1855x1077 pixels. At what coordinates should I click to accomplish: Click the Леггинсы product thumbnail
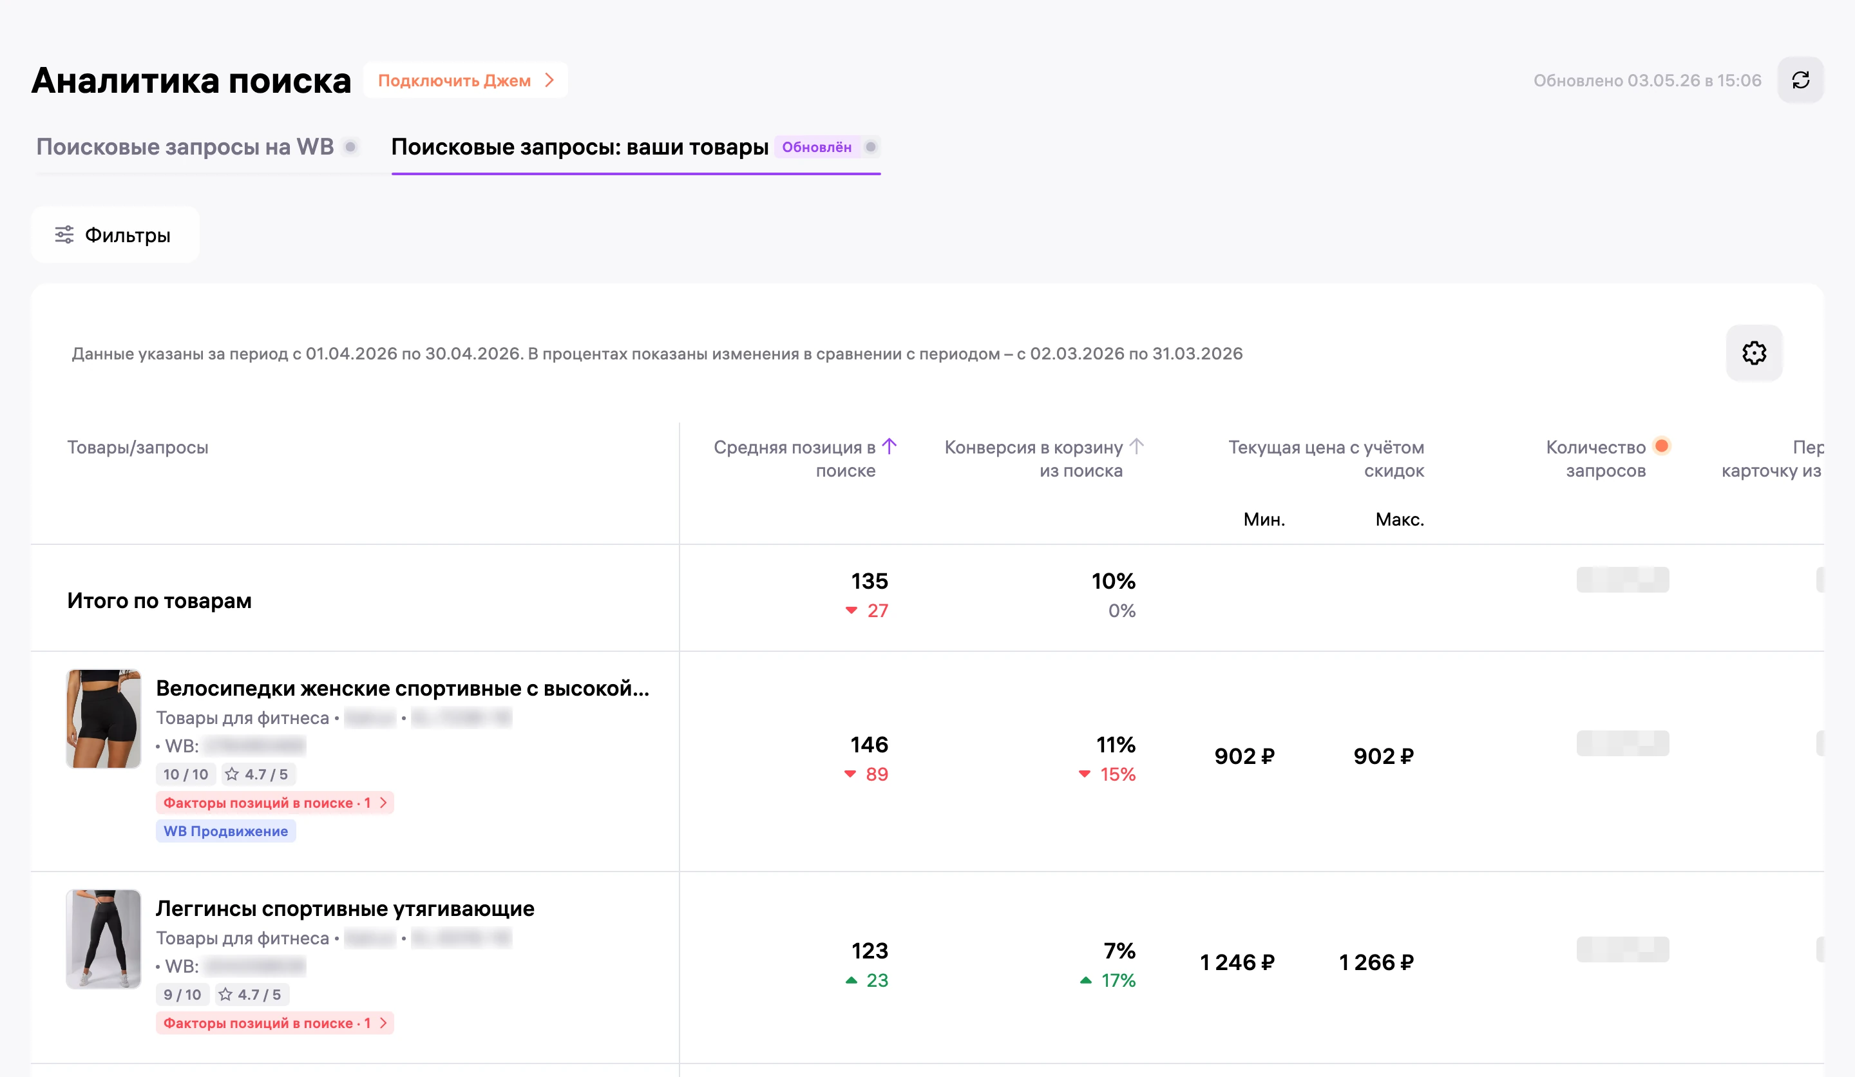[103, 939]
